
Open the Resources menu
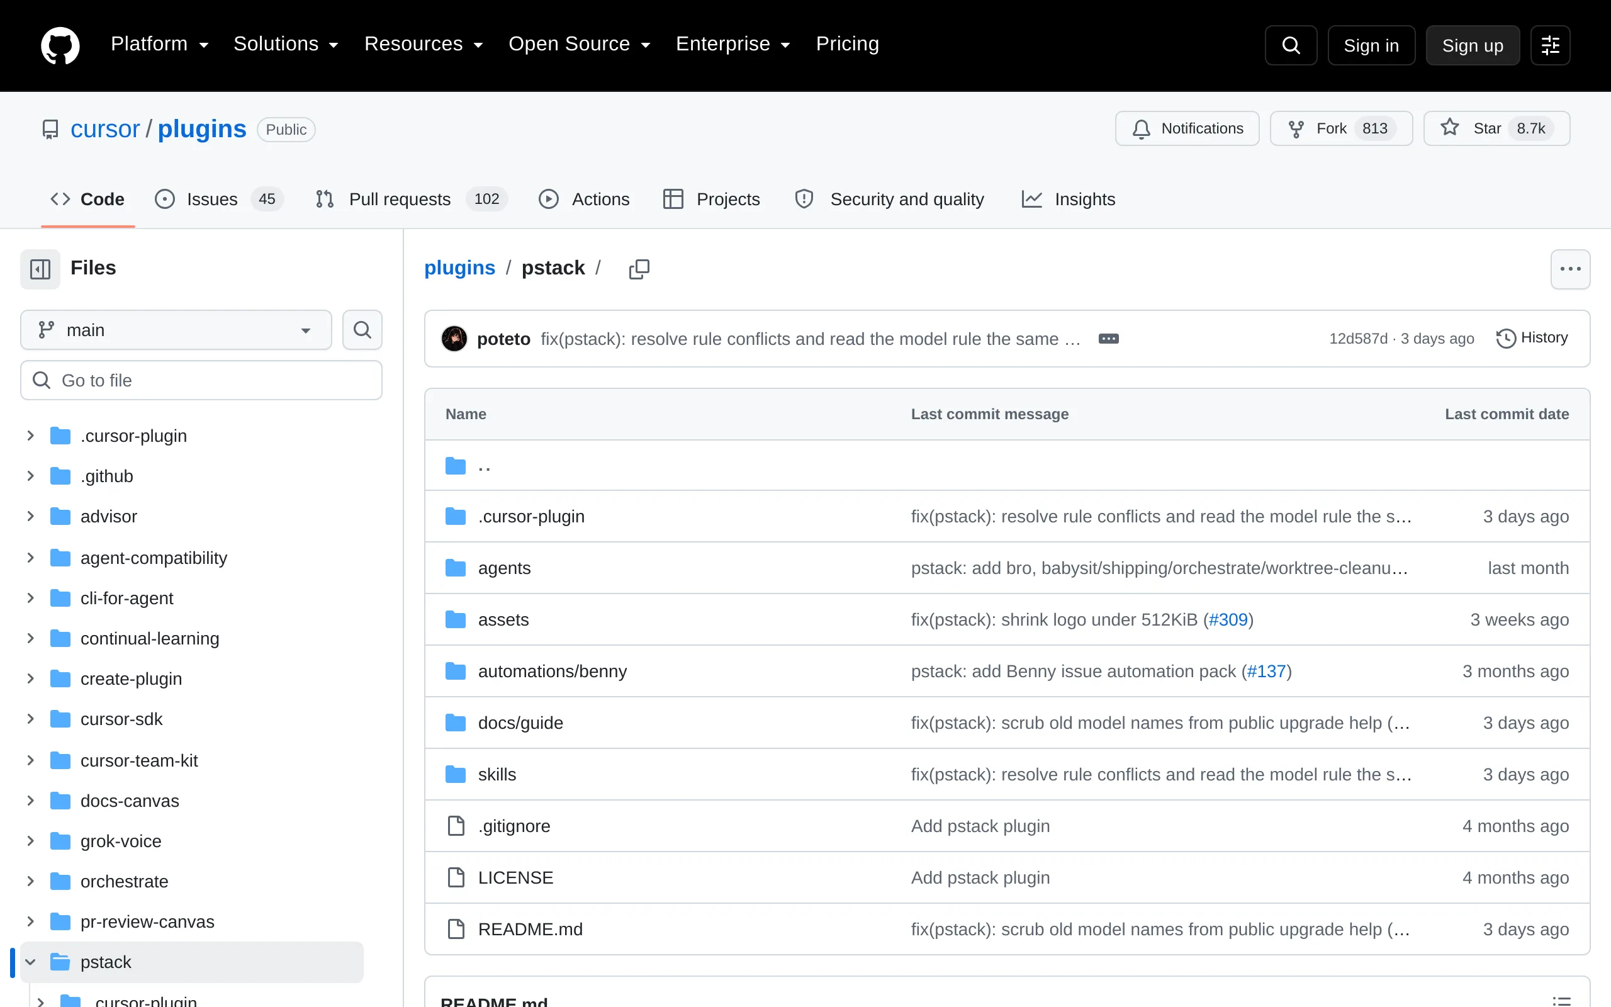coord(424,44)
